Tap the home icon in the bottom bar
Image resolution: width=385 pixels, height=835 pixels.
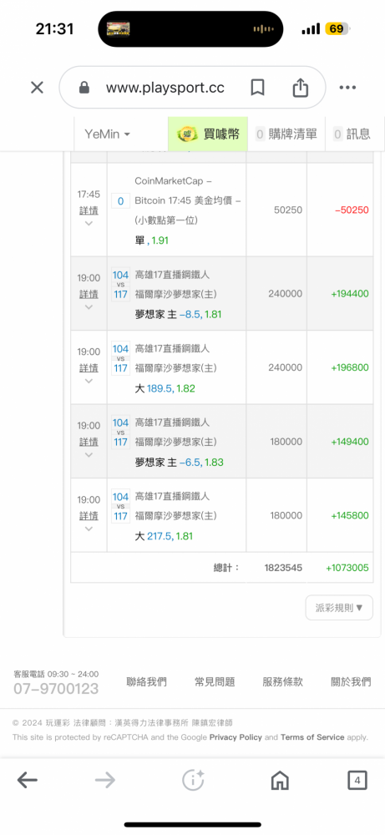[280, 781]
